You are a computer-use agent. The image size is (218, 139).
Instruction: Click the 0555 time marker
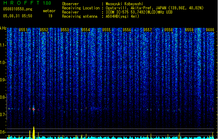click(106, 30)
